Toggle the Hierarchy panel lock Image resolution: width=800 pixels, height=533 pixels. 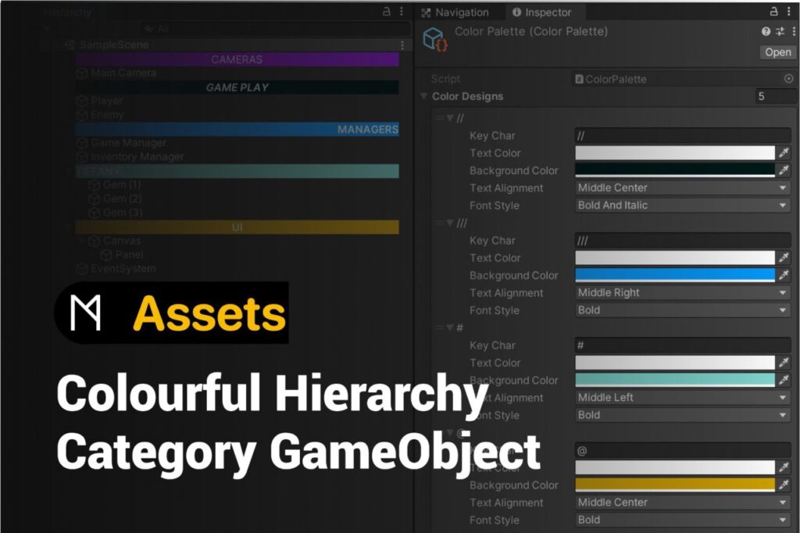387,12
